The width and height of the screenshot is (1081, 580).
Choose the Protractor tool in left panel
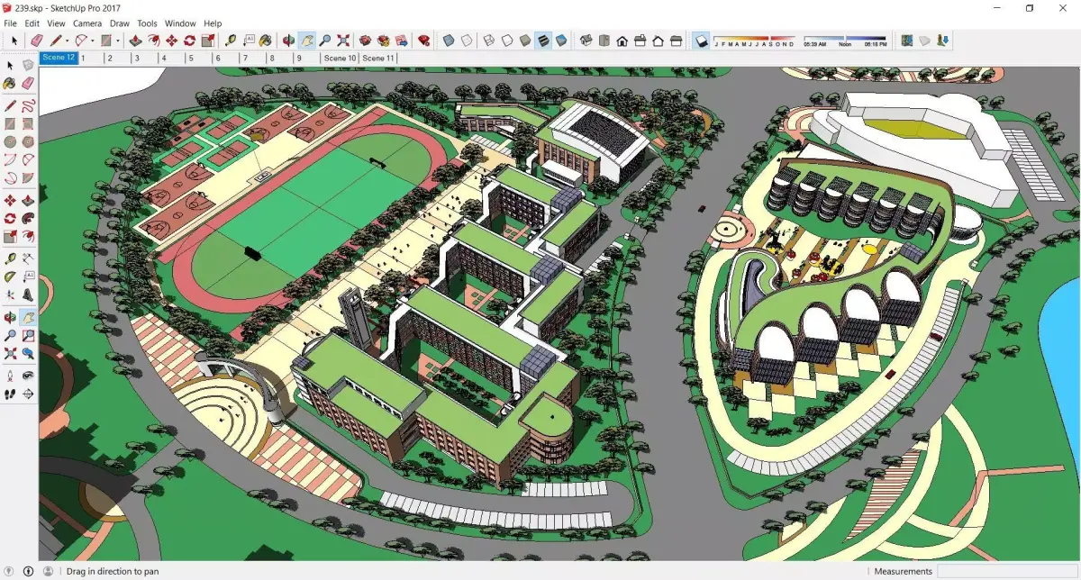pyautogui.click(x=10, y=277)
